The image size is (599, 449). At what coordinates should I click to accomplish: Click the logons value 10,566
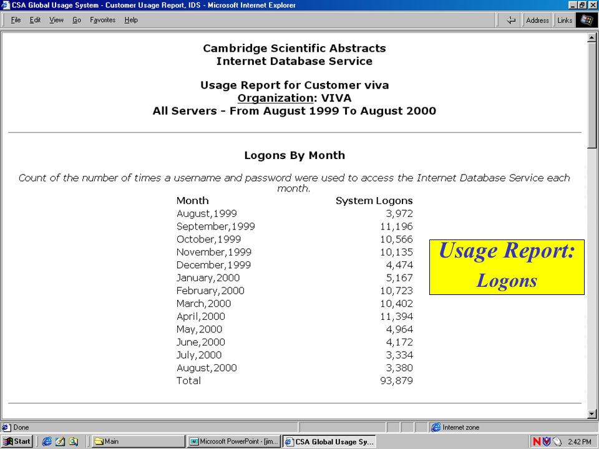pos(397,239)
